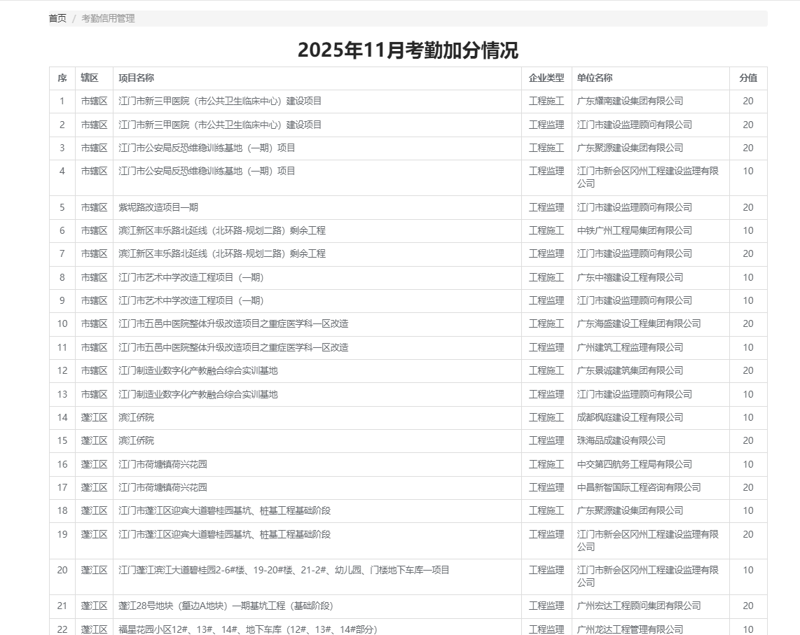This screenshot has width=800, height=635.
Task: Select the 项目名称 column header
Action: (137, 78)
